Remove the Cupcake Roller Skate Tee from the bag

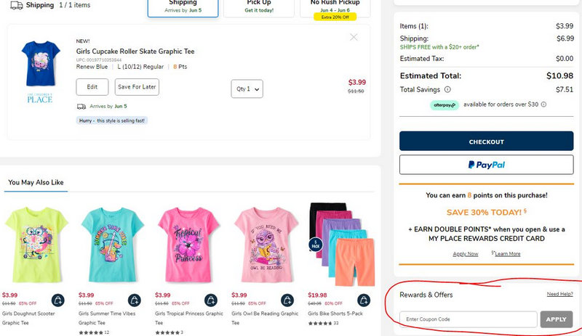(x=354, y=37)
